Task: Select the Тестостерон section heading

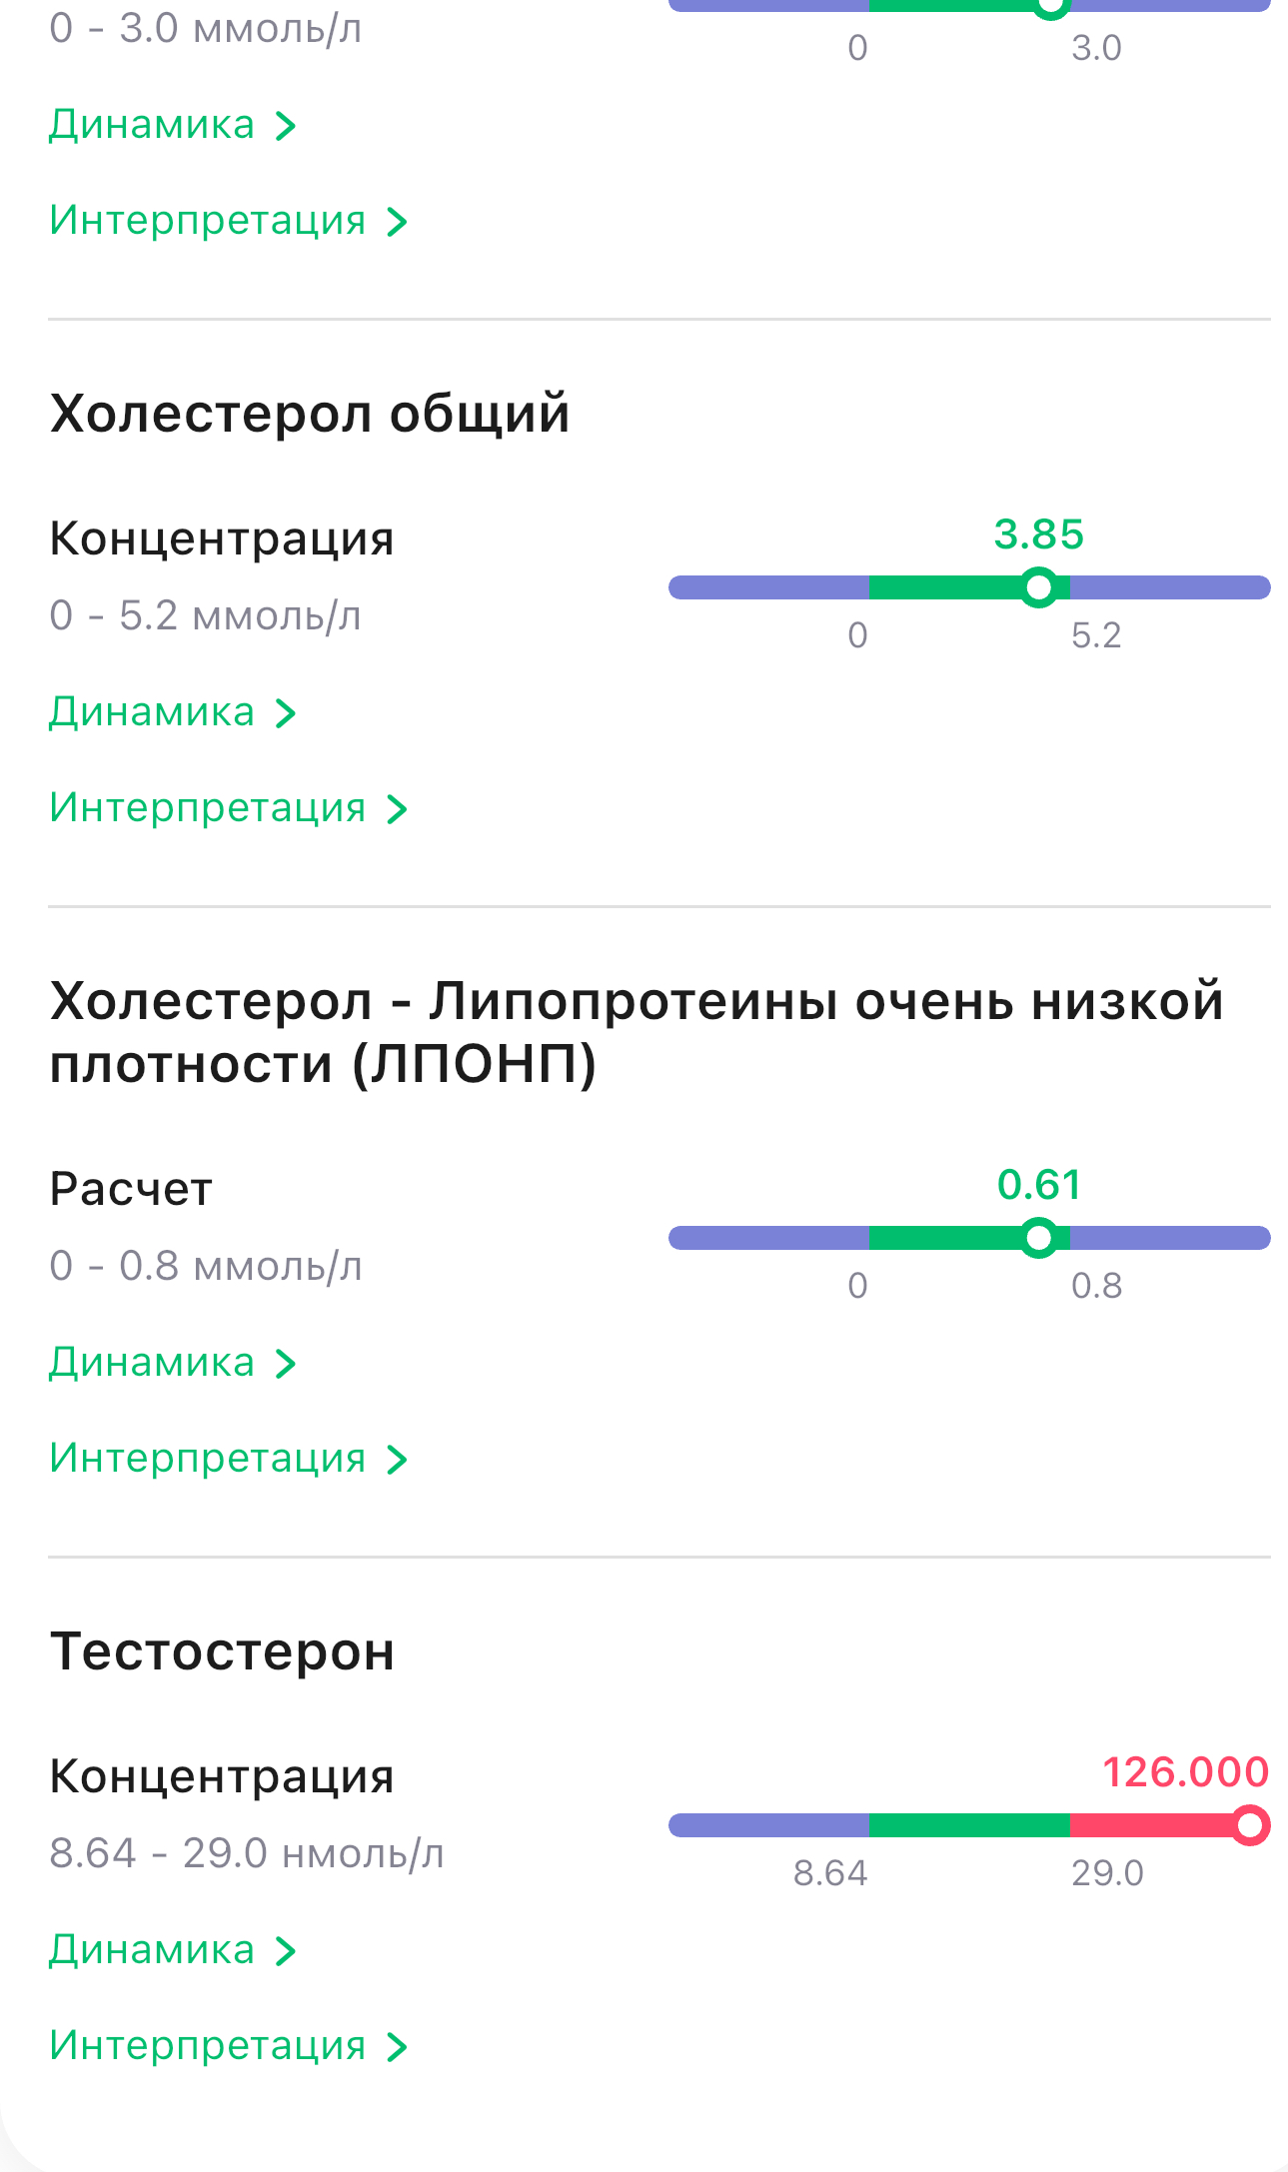Action: [222, 1651]
